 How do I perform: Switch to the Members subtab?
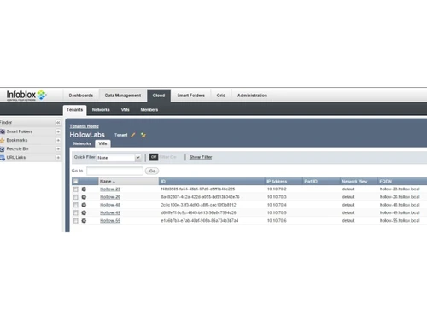(x=149, y=110)
